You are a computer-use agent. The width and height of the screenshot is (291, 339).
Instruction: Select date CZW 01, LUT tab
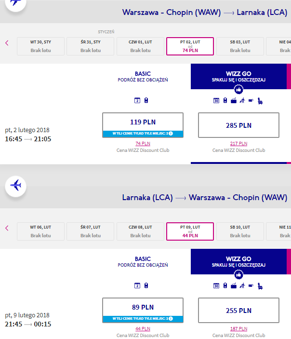[140, 46]
